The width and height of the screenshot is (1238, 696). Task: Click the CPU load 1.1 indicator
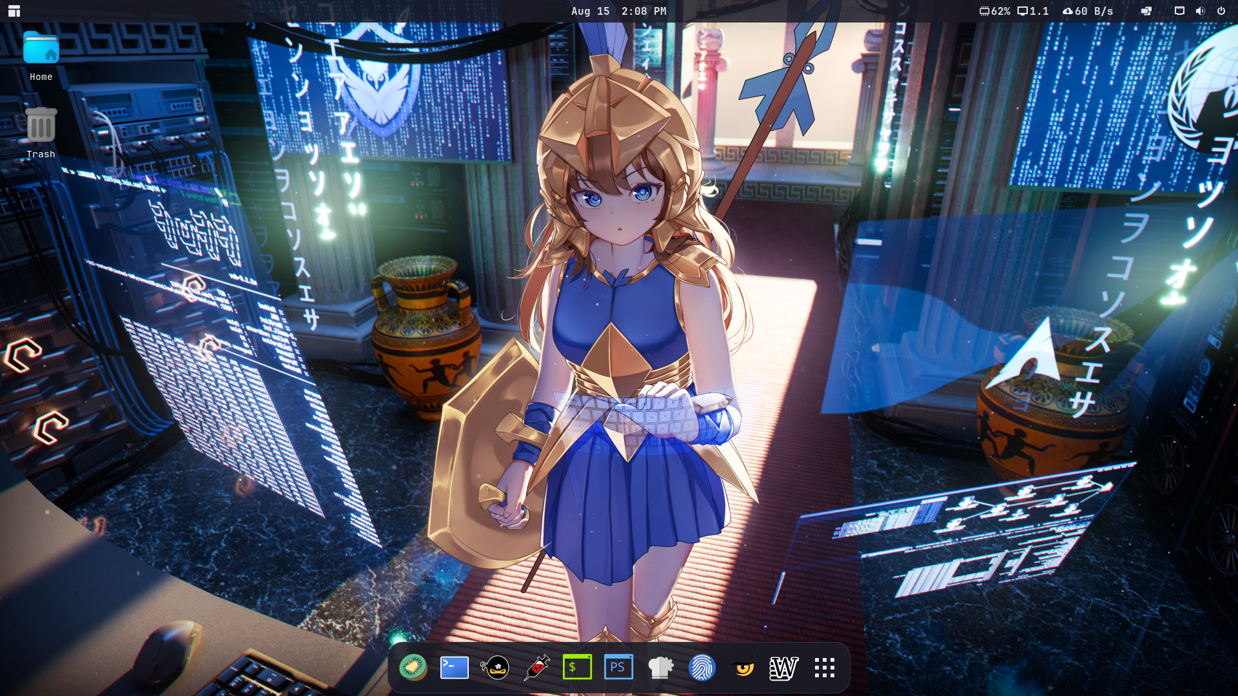click(1033, 11)
